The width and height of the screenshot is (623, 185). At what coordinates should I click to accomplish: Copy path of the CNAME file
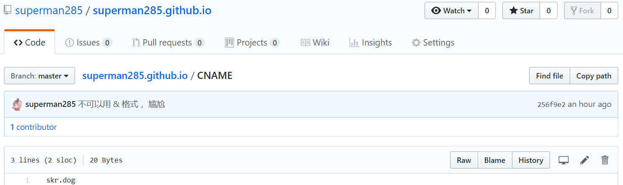(x=594, y=76)
